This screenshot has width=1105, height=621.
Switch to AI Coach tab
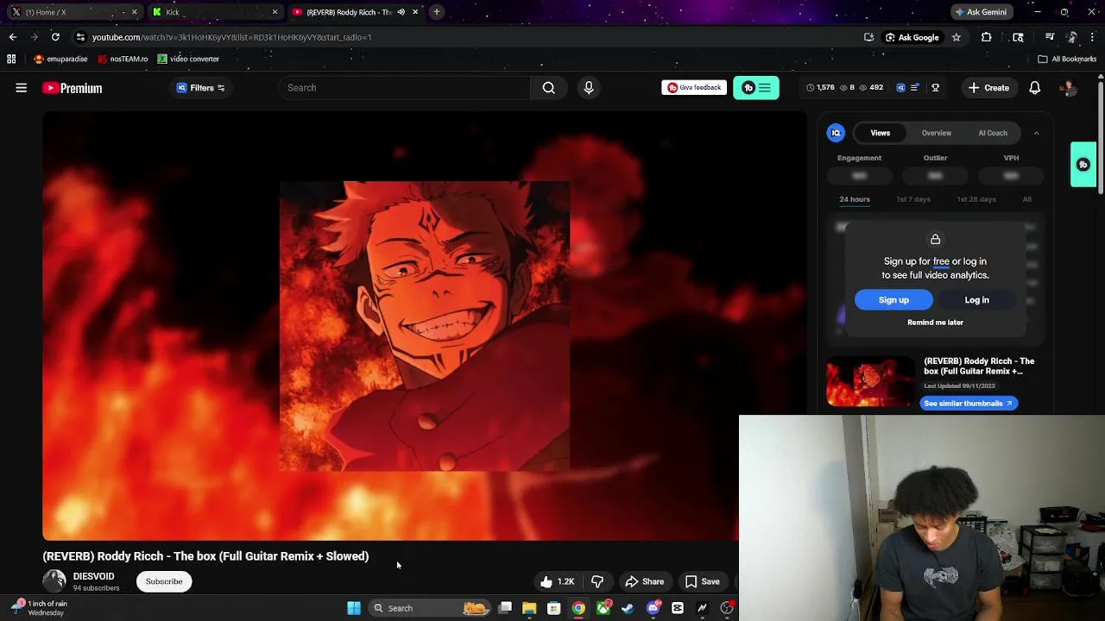(992, 133)
